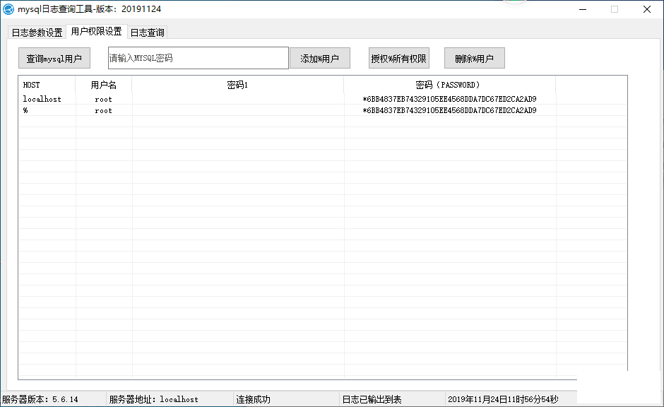Click the 密码1 column header

237,85
